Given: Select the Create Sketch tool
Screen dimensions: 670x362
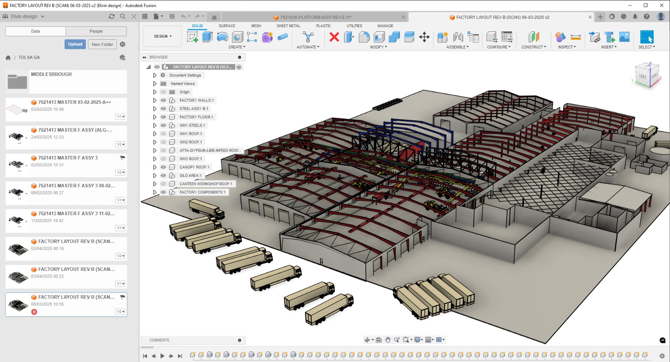Looking at the screenshot, I should pyautogui.click(x=193, y=37).
